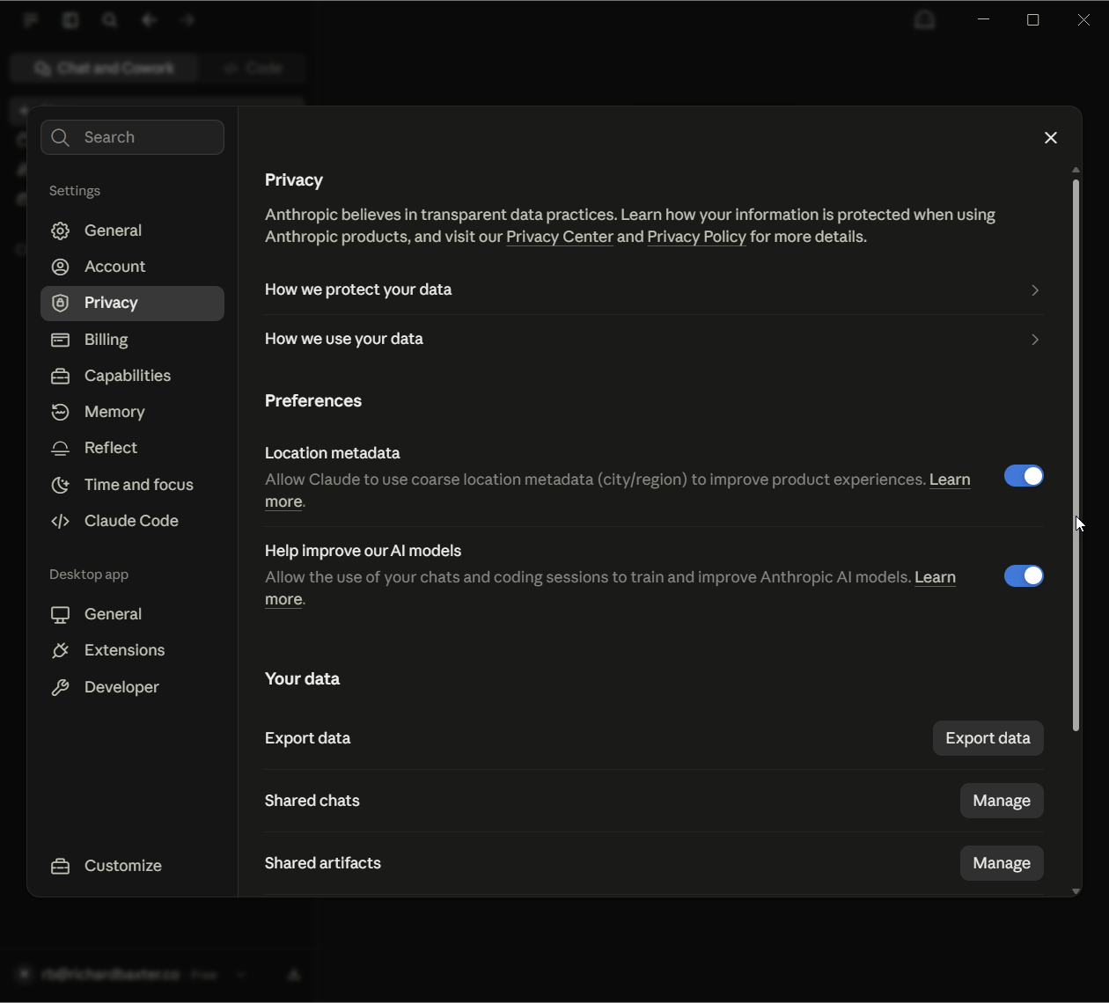
Task: Open the menu icon at the window's top-left corner
Action: tap(31, 19)
